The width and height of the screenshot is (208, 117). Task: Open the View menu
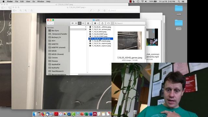pyautogui.click(x=28, y=1)
